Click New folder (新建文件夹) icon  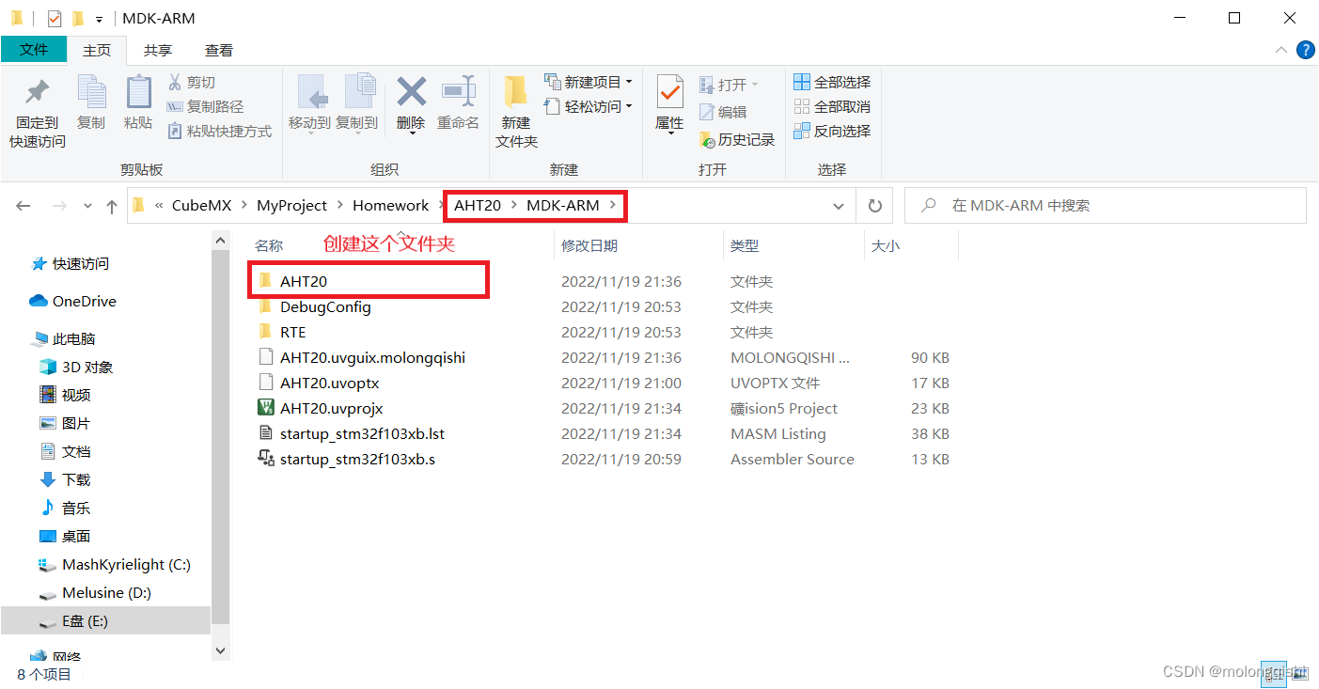(x=515, y=92)
